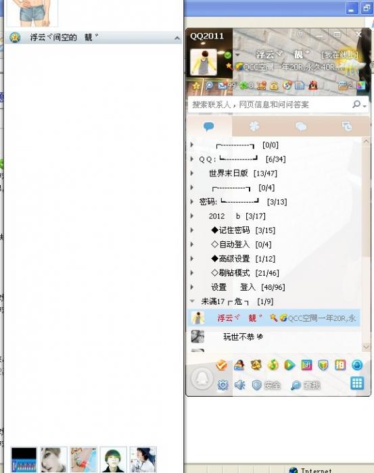Open the online status dropdown with the green check
The height and width of the screenshot is (473, 374).
228,55
